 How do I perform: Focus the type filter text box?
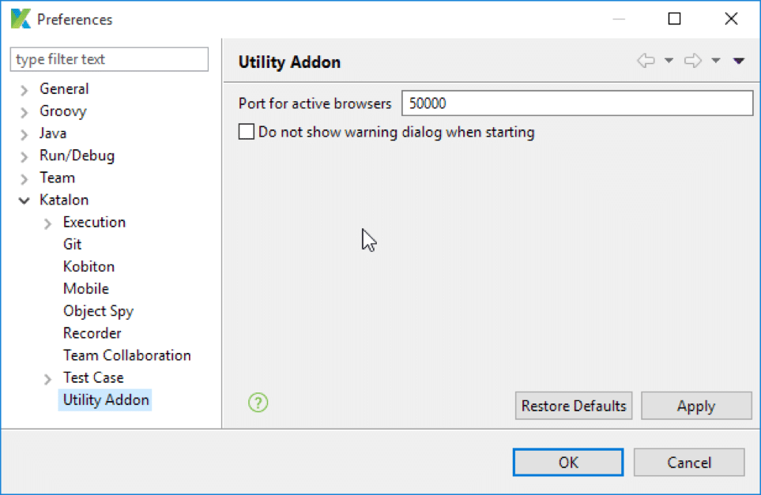click(x=109, y=59)
